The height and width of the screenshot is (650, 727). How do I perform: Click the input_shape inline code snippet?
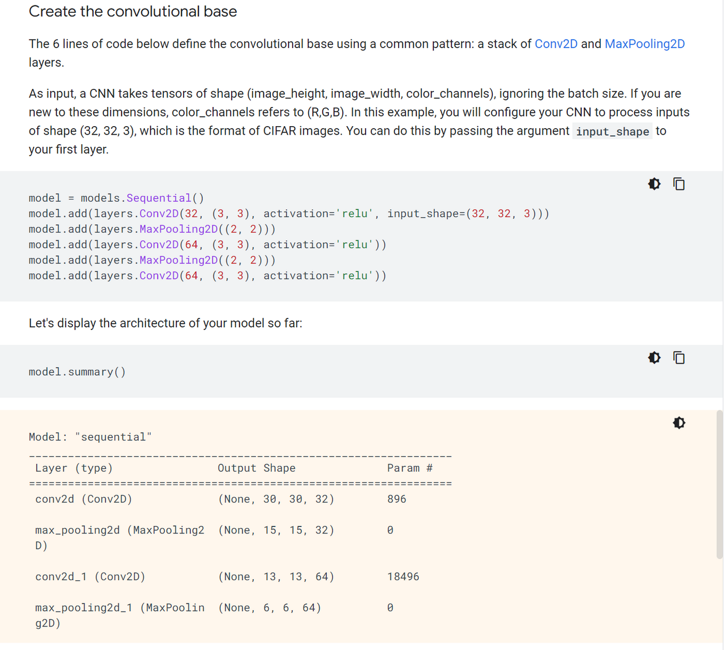click(x=612, y=131)
